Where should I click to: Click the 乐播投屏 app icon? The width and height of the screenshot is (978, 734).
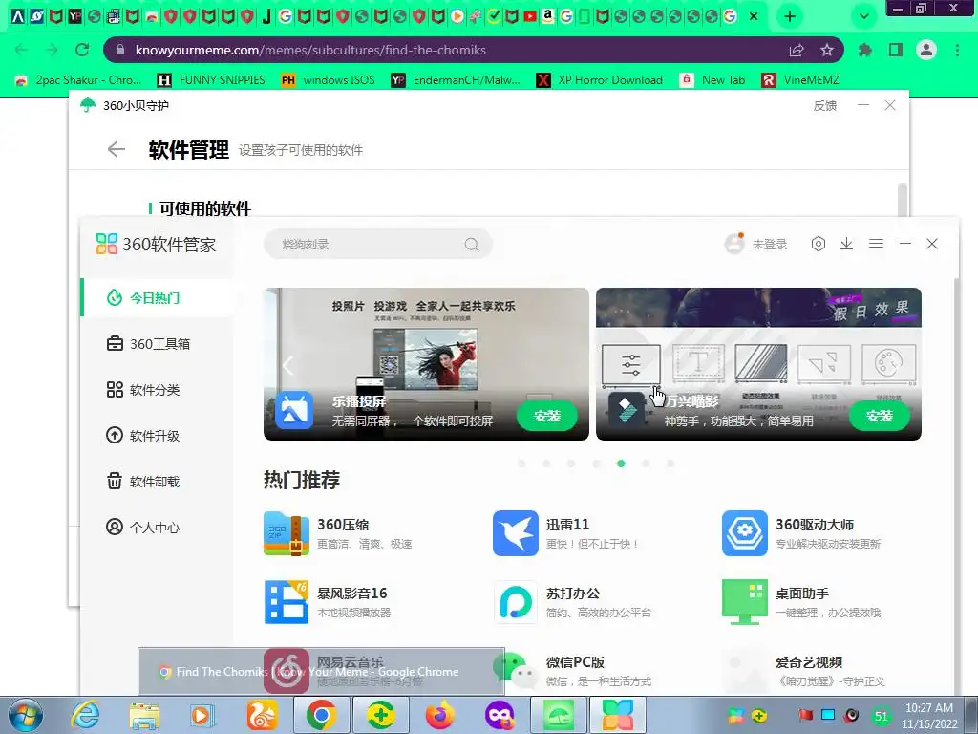point(294,410)
